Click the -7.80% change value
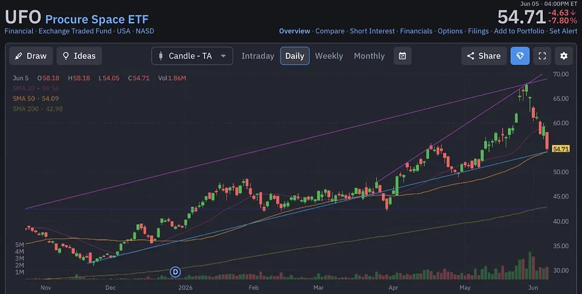582x294 pixels. click(563, 21)
